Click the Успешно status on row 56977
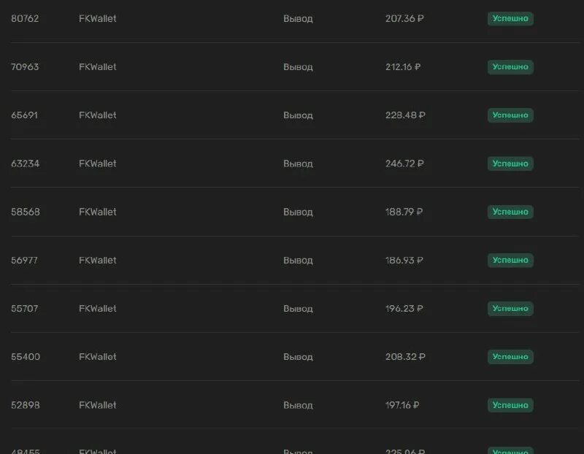Viewport: 584px width, 454px height. [510, 261]
